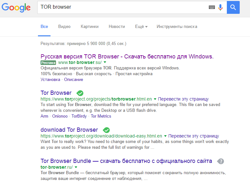Image resolution: width=250 pixels, height=187 pixels.
Task: Open the Arm sitelink
Action: [44, 116]
